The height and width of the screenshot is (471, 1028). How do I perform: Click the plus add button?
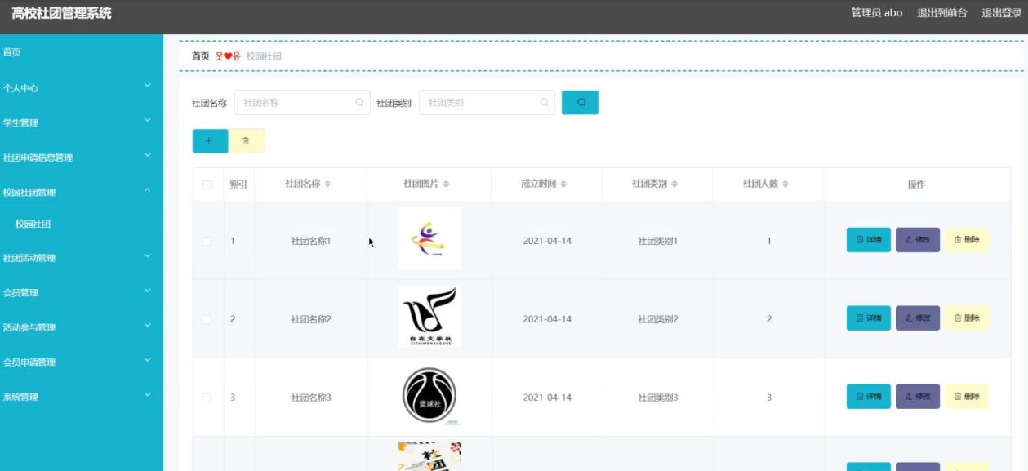pyautogui.click(x=210, y=140)
